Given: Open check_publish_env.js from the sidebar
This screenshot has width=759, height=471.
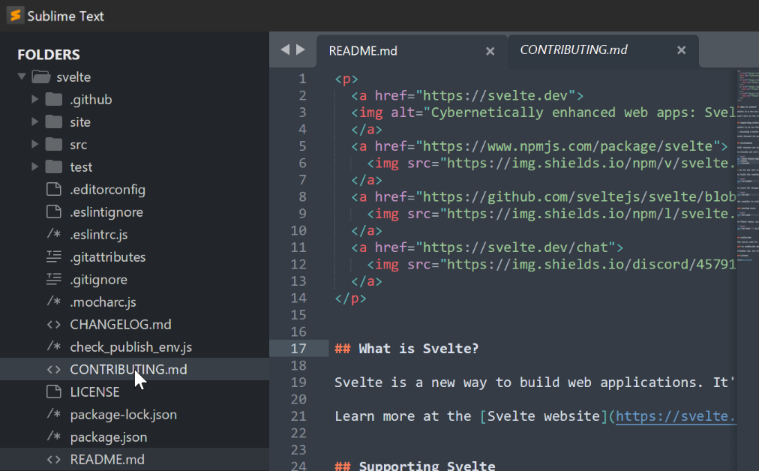Looking at the screenshot, I should pyautogui.click(x=130, y=346).
